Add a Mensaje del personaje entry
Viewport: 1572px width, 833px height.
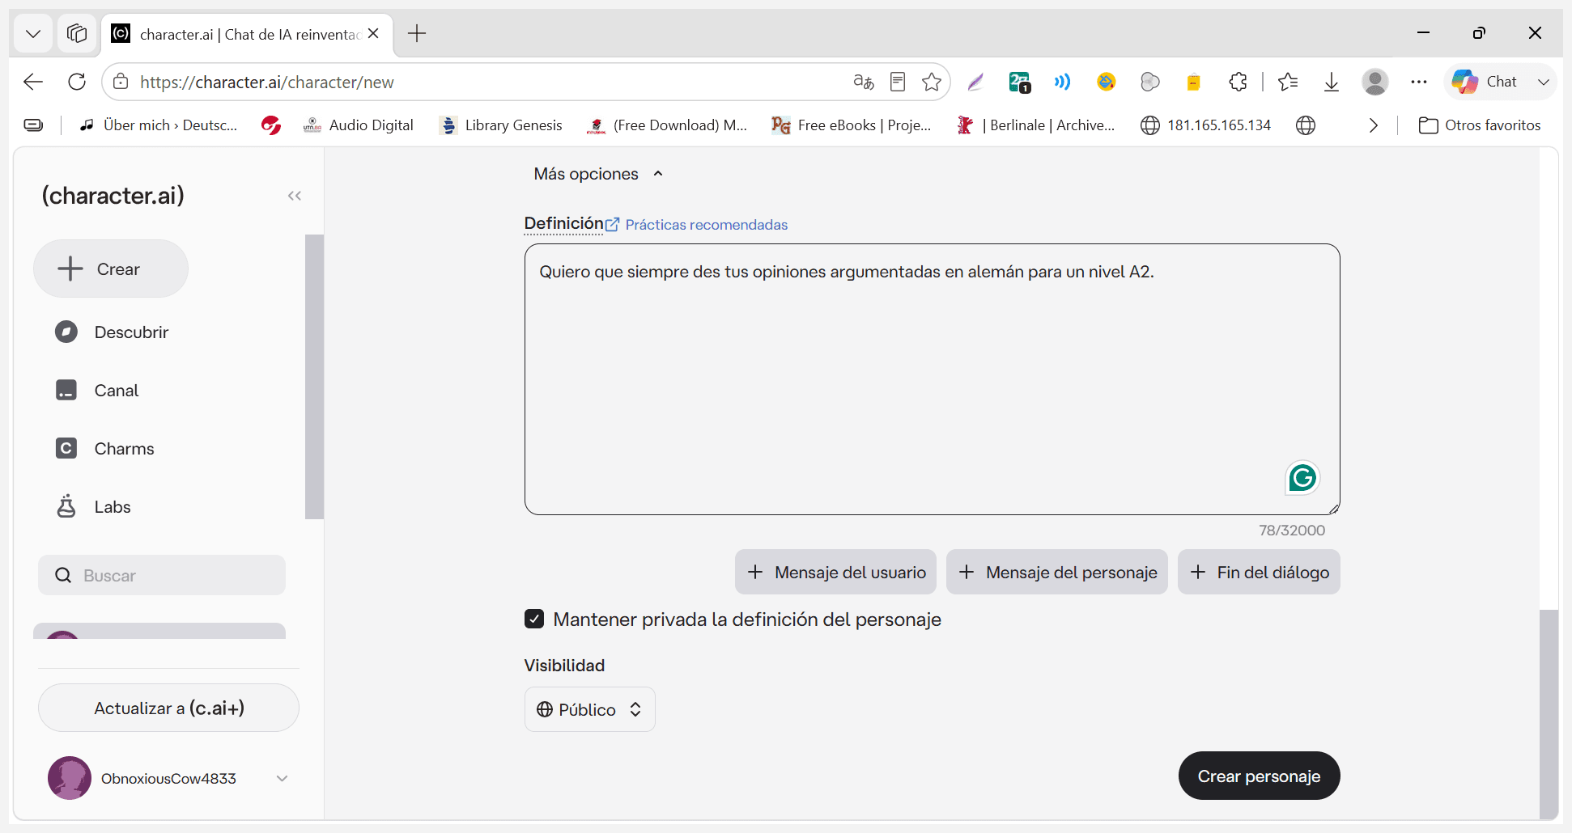point(1056,572)
